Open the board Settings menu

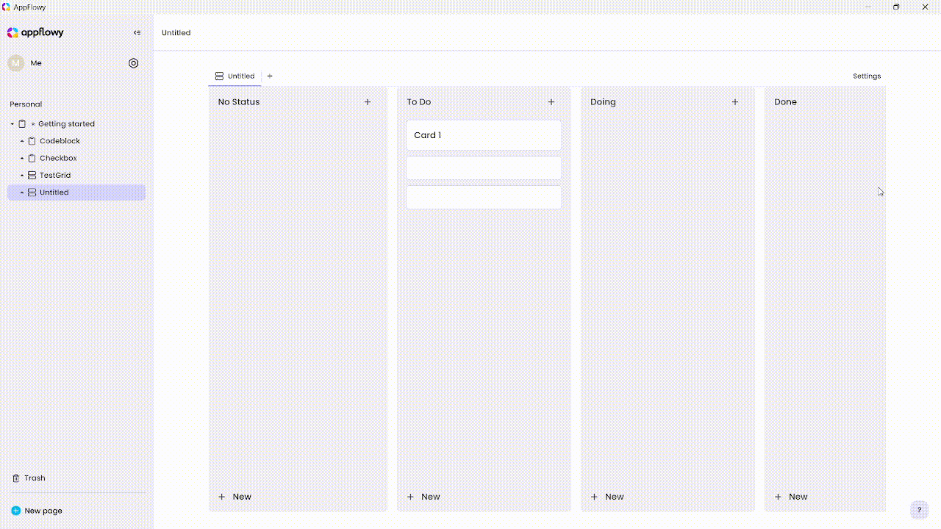point(866,76)
